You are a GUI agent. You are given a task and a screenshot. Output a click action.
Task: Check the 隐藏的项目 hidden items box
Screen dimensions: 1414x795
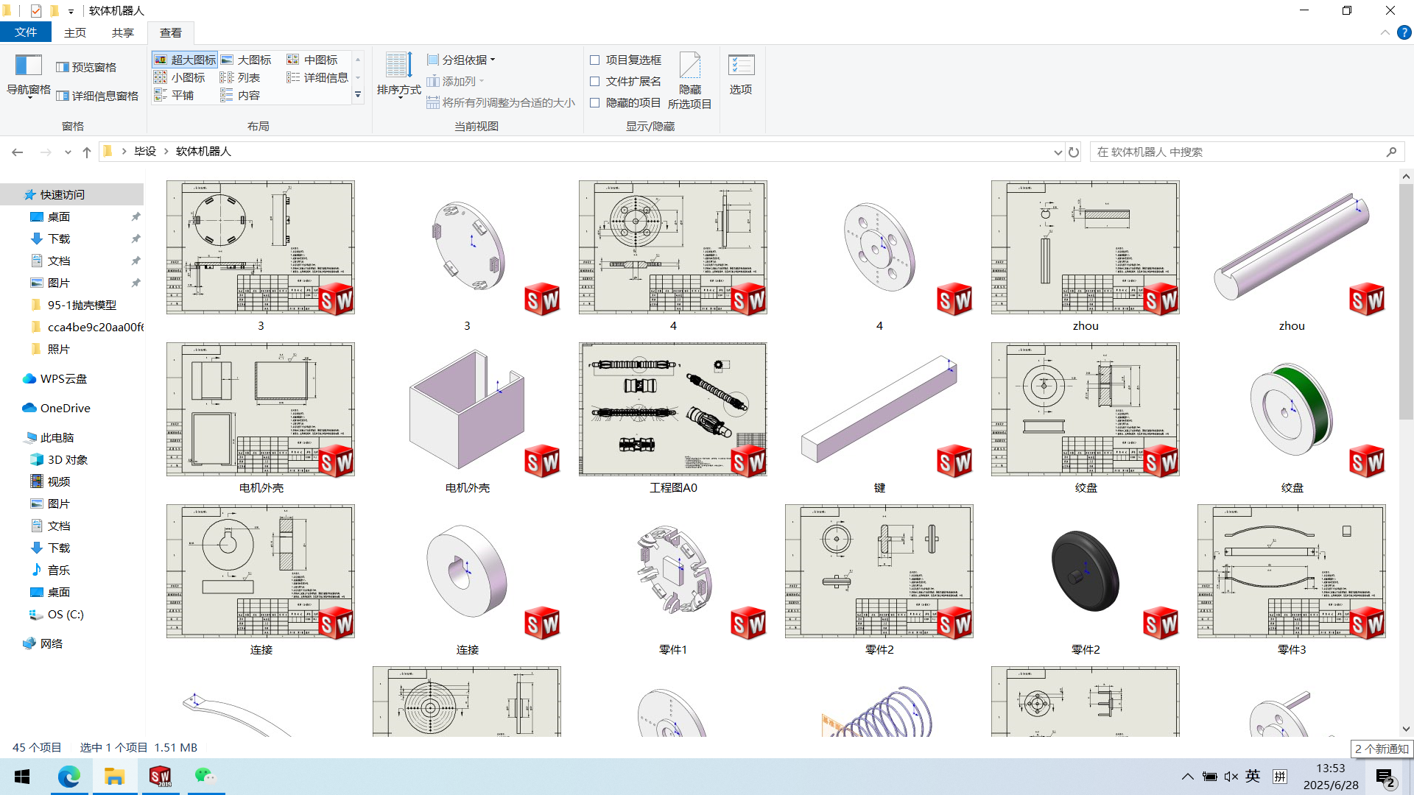[x=595, y=102]
